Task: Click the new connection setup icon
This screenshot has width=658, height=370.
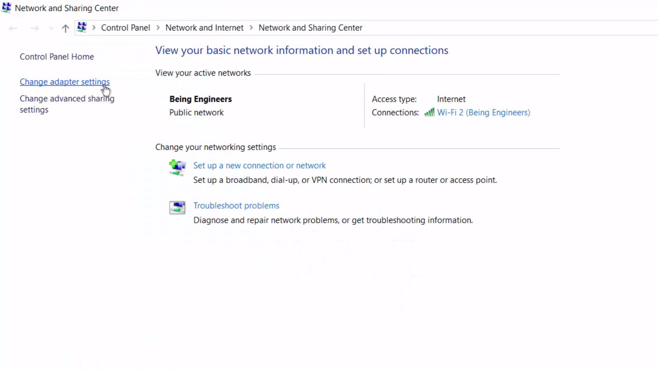Action: click(x=178, y=168)
